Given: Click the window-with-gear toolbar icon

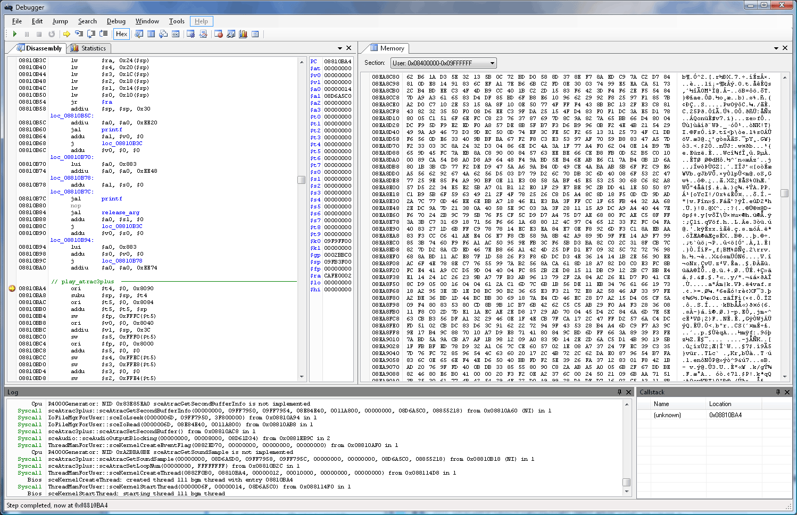Looking at the screenshot, I should click(190, 34).
